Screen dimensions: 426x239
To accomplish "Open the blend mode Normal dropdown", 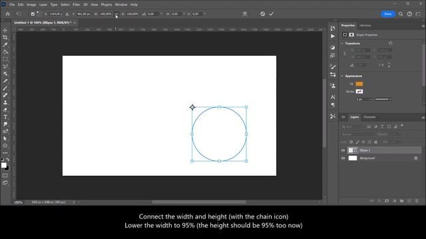I will pyautogui.click(x=357, y=134).
